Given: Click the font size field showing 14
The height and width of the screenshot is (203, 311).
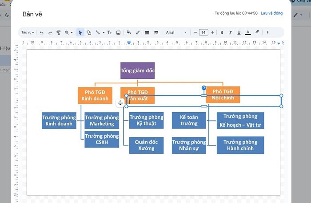Looking at the screenshot, I should [203, 32].
